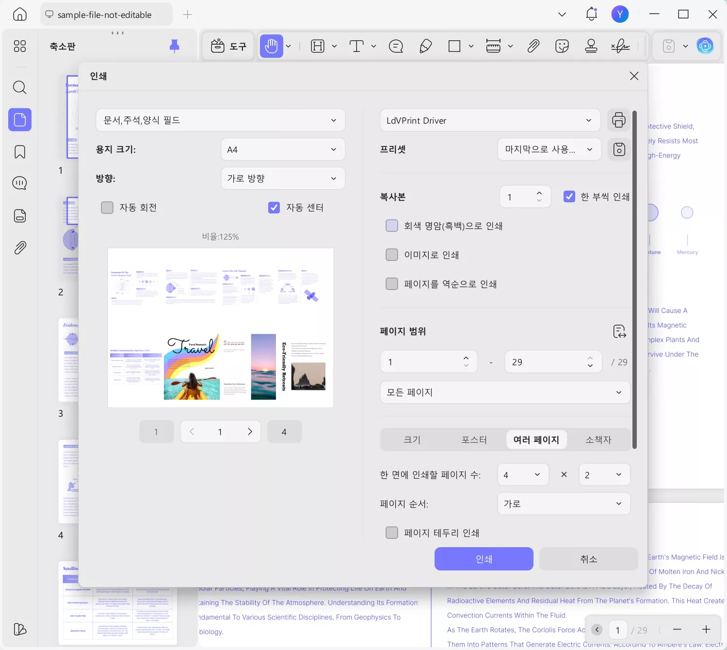The height and width of the screenshot is (650, 727).
Task: Open the Bookmarks panel in the sidebar
Action: 19,152
